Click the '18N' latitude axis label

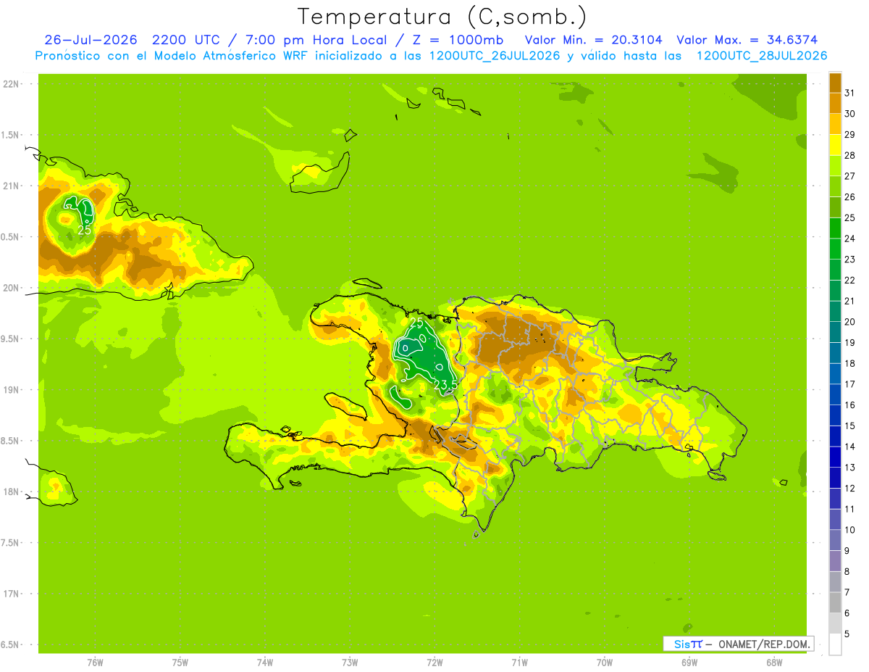click(x=11, y=491)
